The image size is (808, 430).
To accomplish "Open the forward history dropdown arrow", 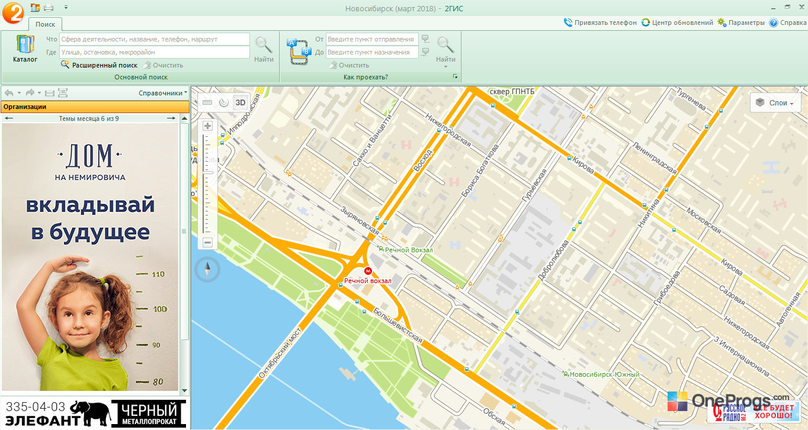I will pyautogui.click(x=40, y=93).
